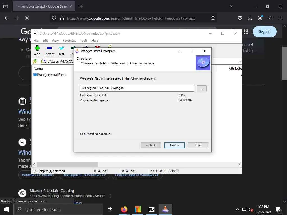Click the Save to Pocket icon
The width and height of the screenshot is (287, 215).
coord(240,18)
